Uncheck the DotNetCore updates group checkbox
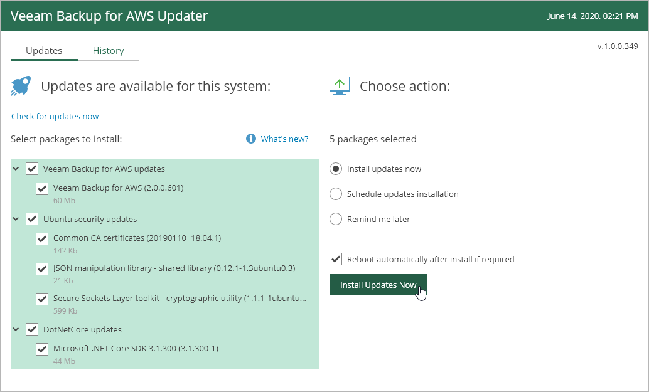649x392 pixels. pos(32,329)
